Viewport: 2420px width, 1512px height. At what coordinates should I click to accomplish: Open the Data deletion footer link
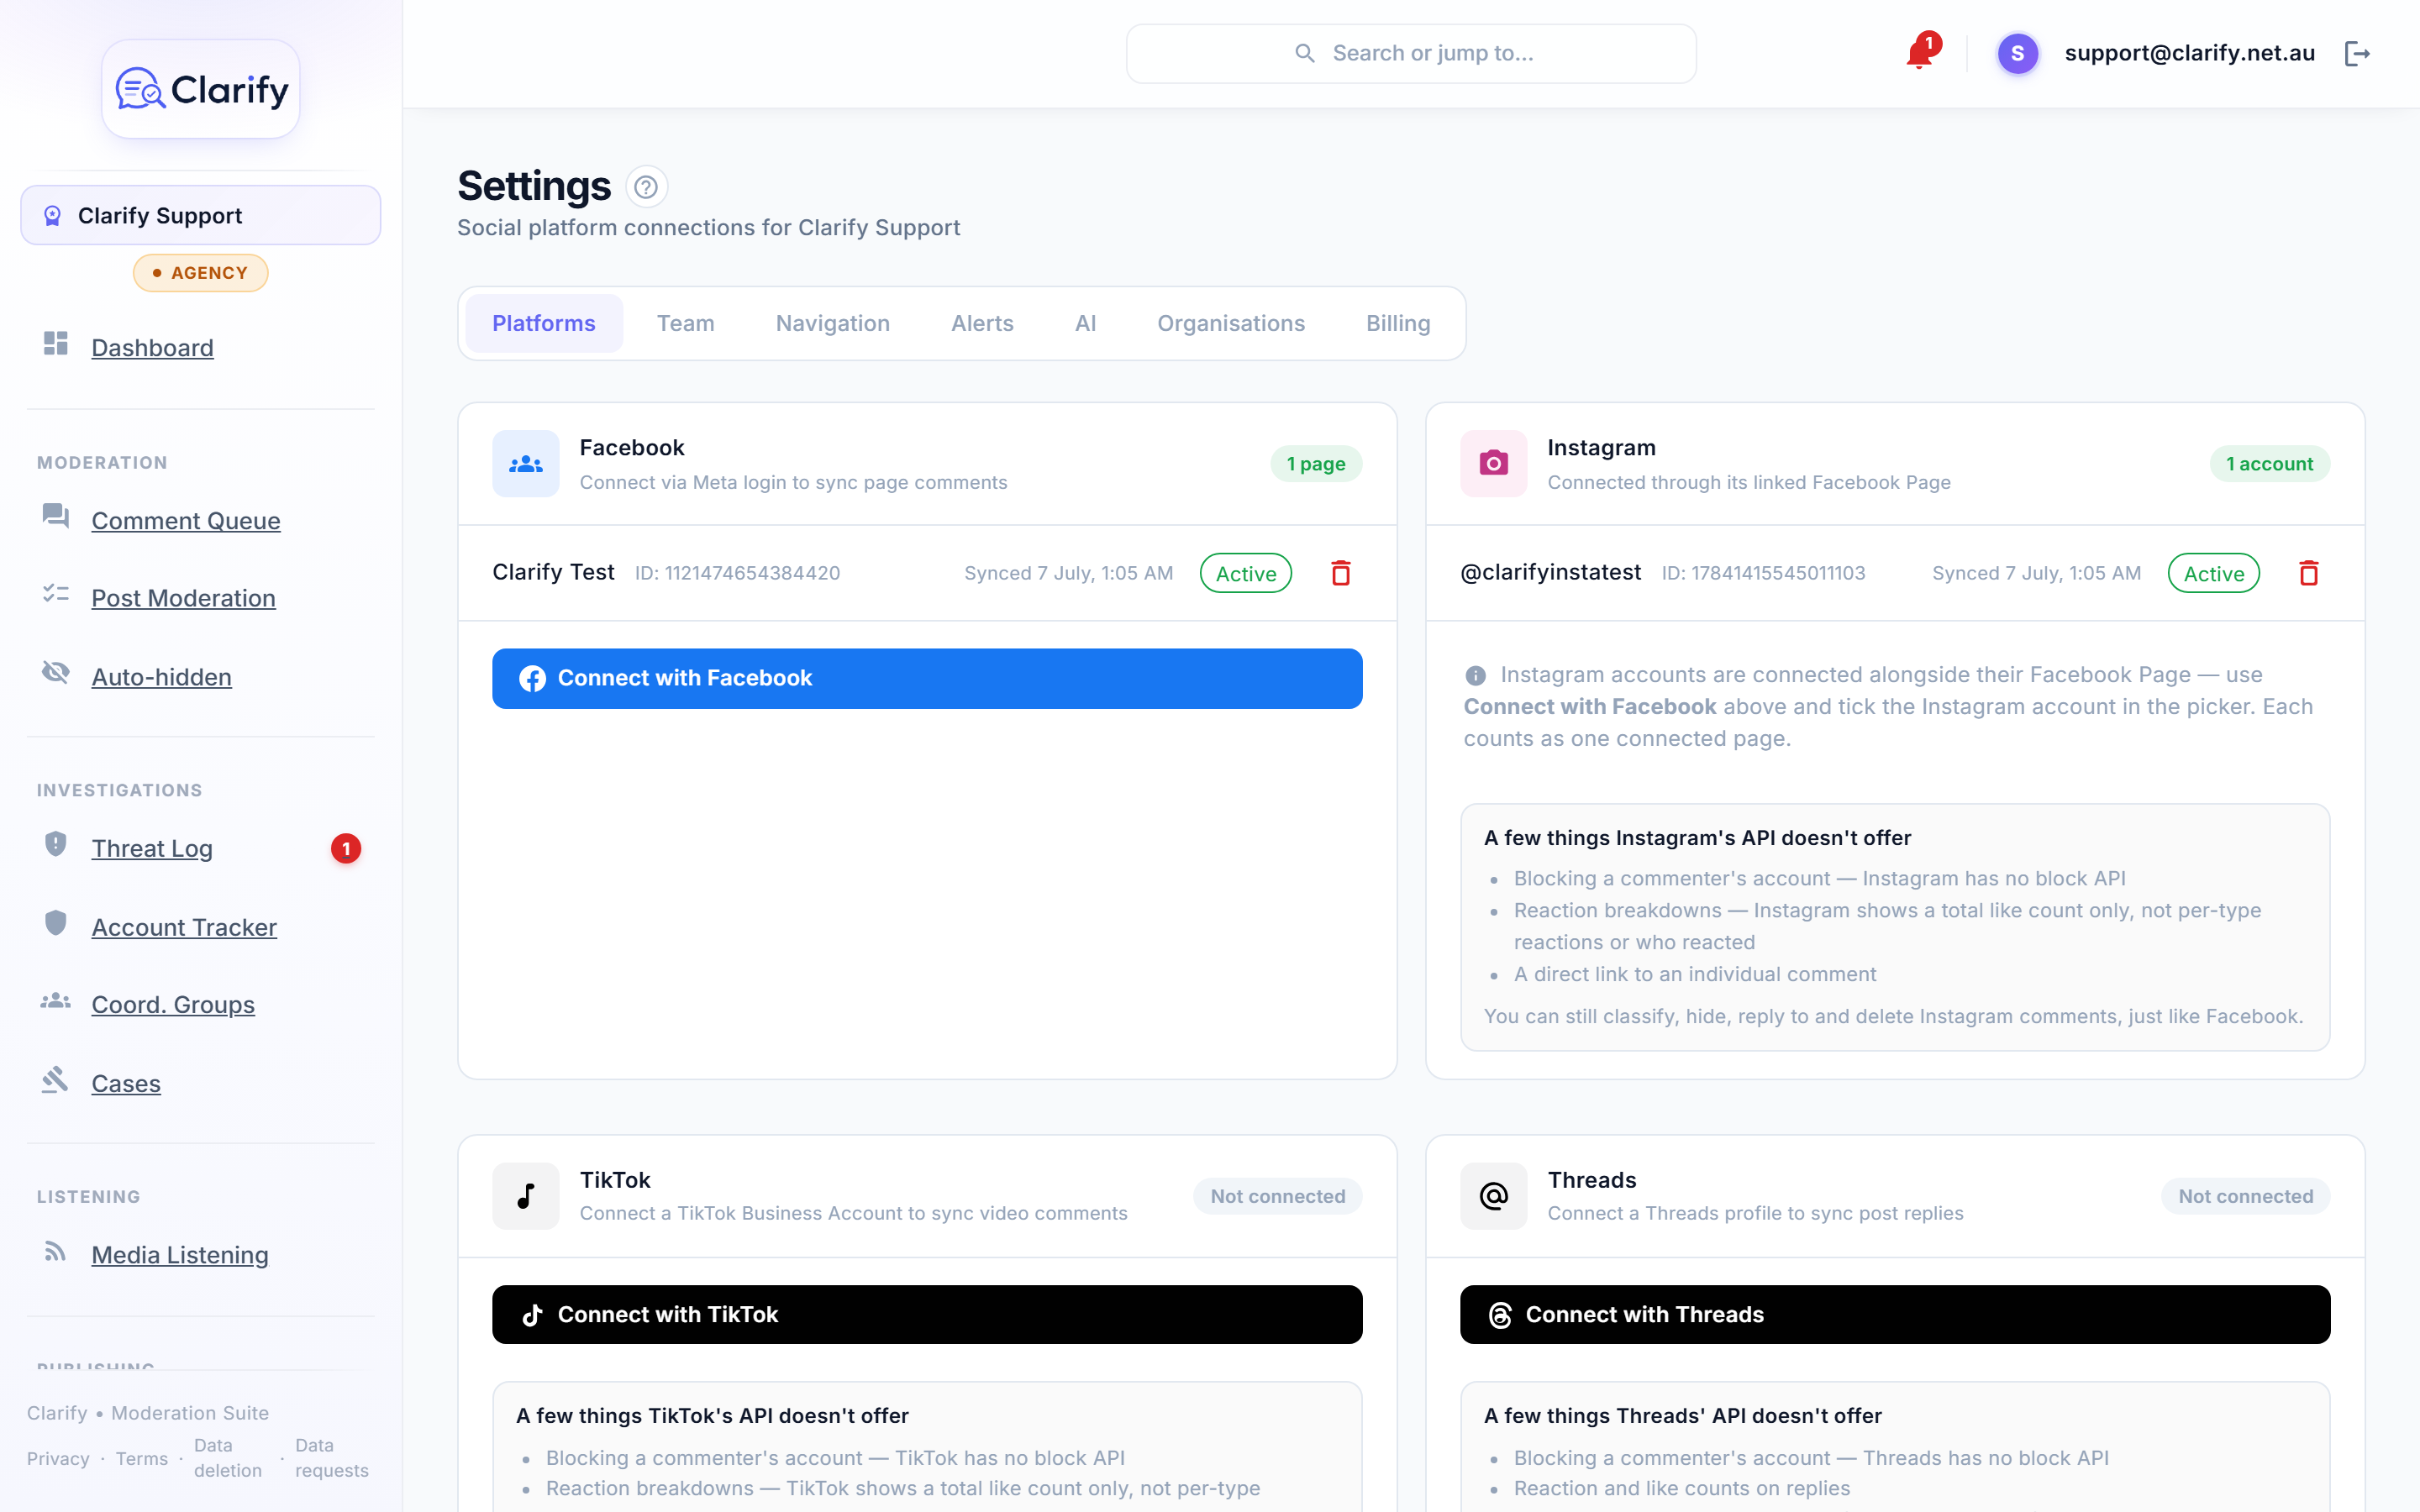(x=228, y=1458)
